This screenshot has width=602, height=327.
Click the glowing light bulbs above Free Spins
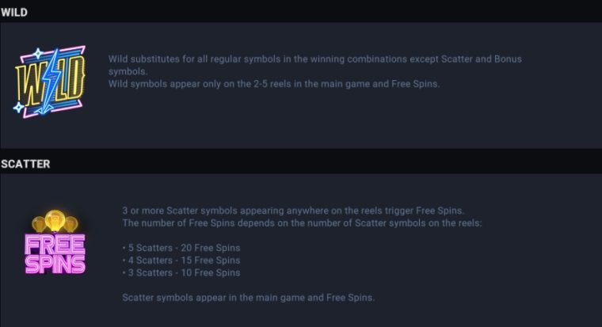click(55, 221)
